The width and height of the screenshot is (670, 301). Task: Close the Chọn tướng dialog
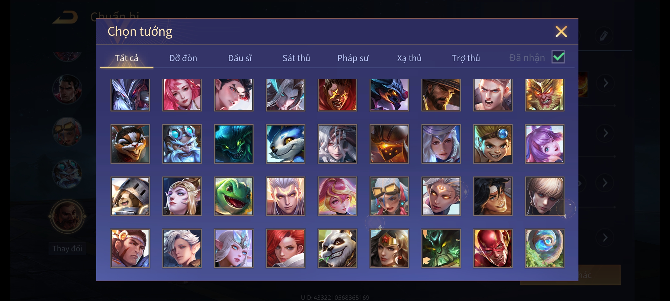click(x=561, y=31)
